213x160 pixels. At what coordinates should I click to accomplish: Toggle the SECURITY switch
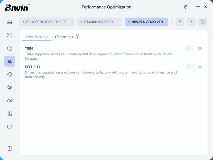coord(191,67)
